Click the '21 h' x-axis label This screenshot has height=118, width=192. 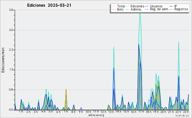pyautogui.click(x=171, y=112)
